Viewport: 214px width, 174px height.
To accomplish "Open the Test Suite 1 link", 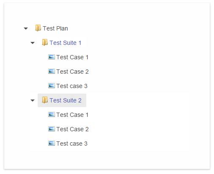I will [x=66, y=43].
